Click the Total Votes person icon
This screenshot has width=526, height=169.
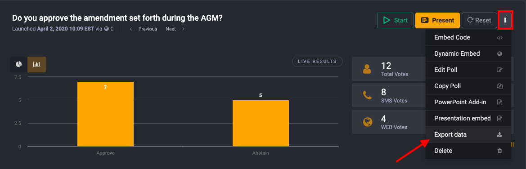coord(367,69)
